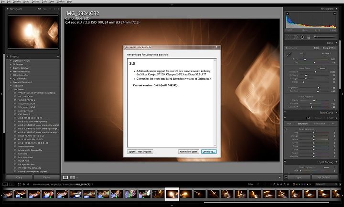Click Ignore These Updates button
This screenshot has height=207, width=344.
[x=140, y=152]
